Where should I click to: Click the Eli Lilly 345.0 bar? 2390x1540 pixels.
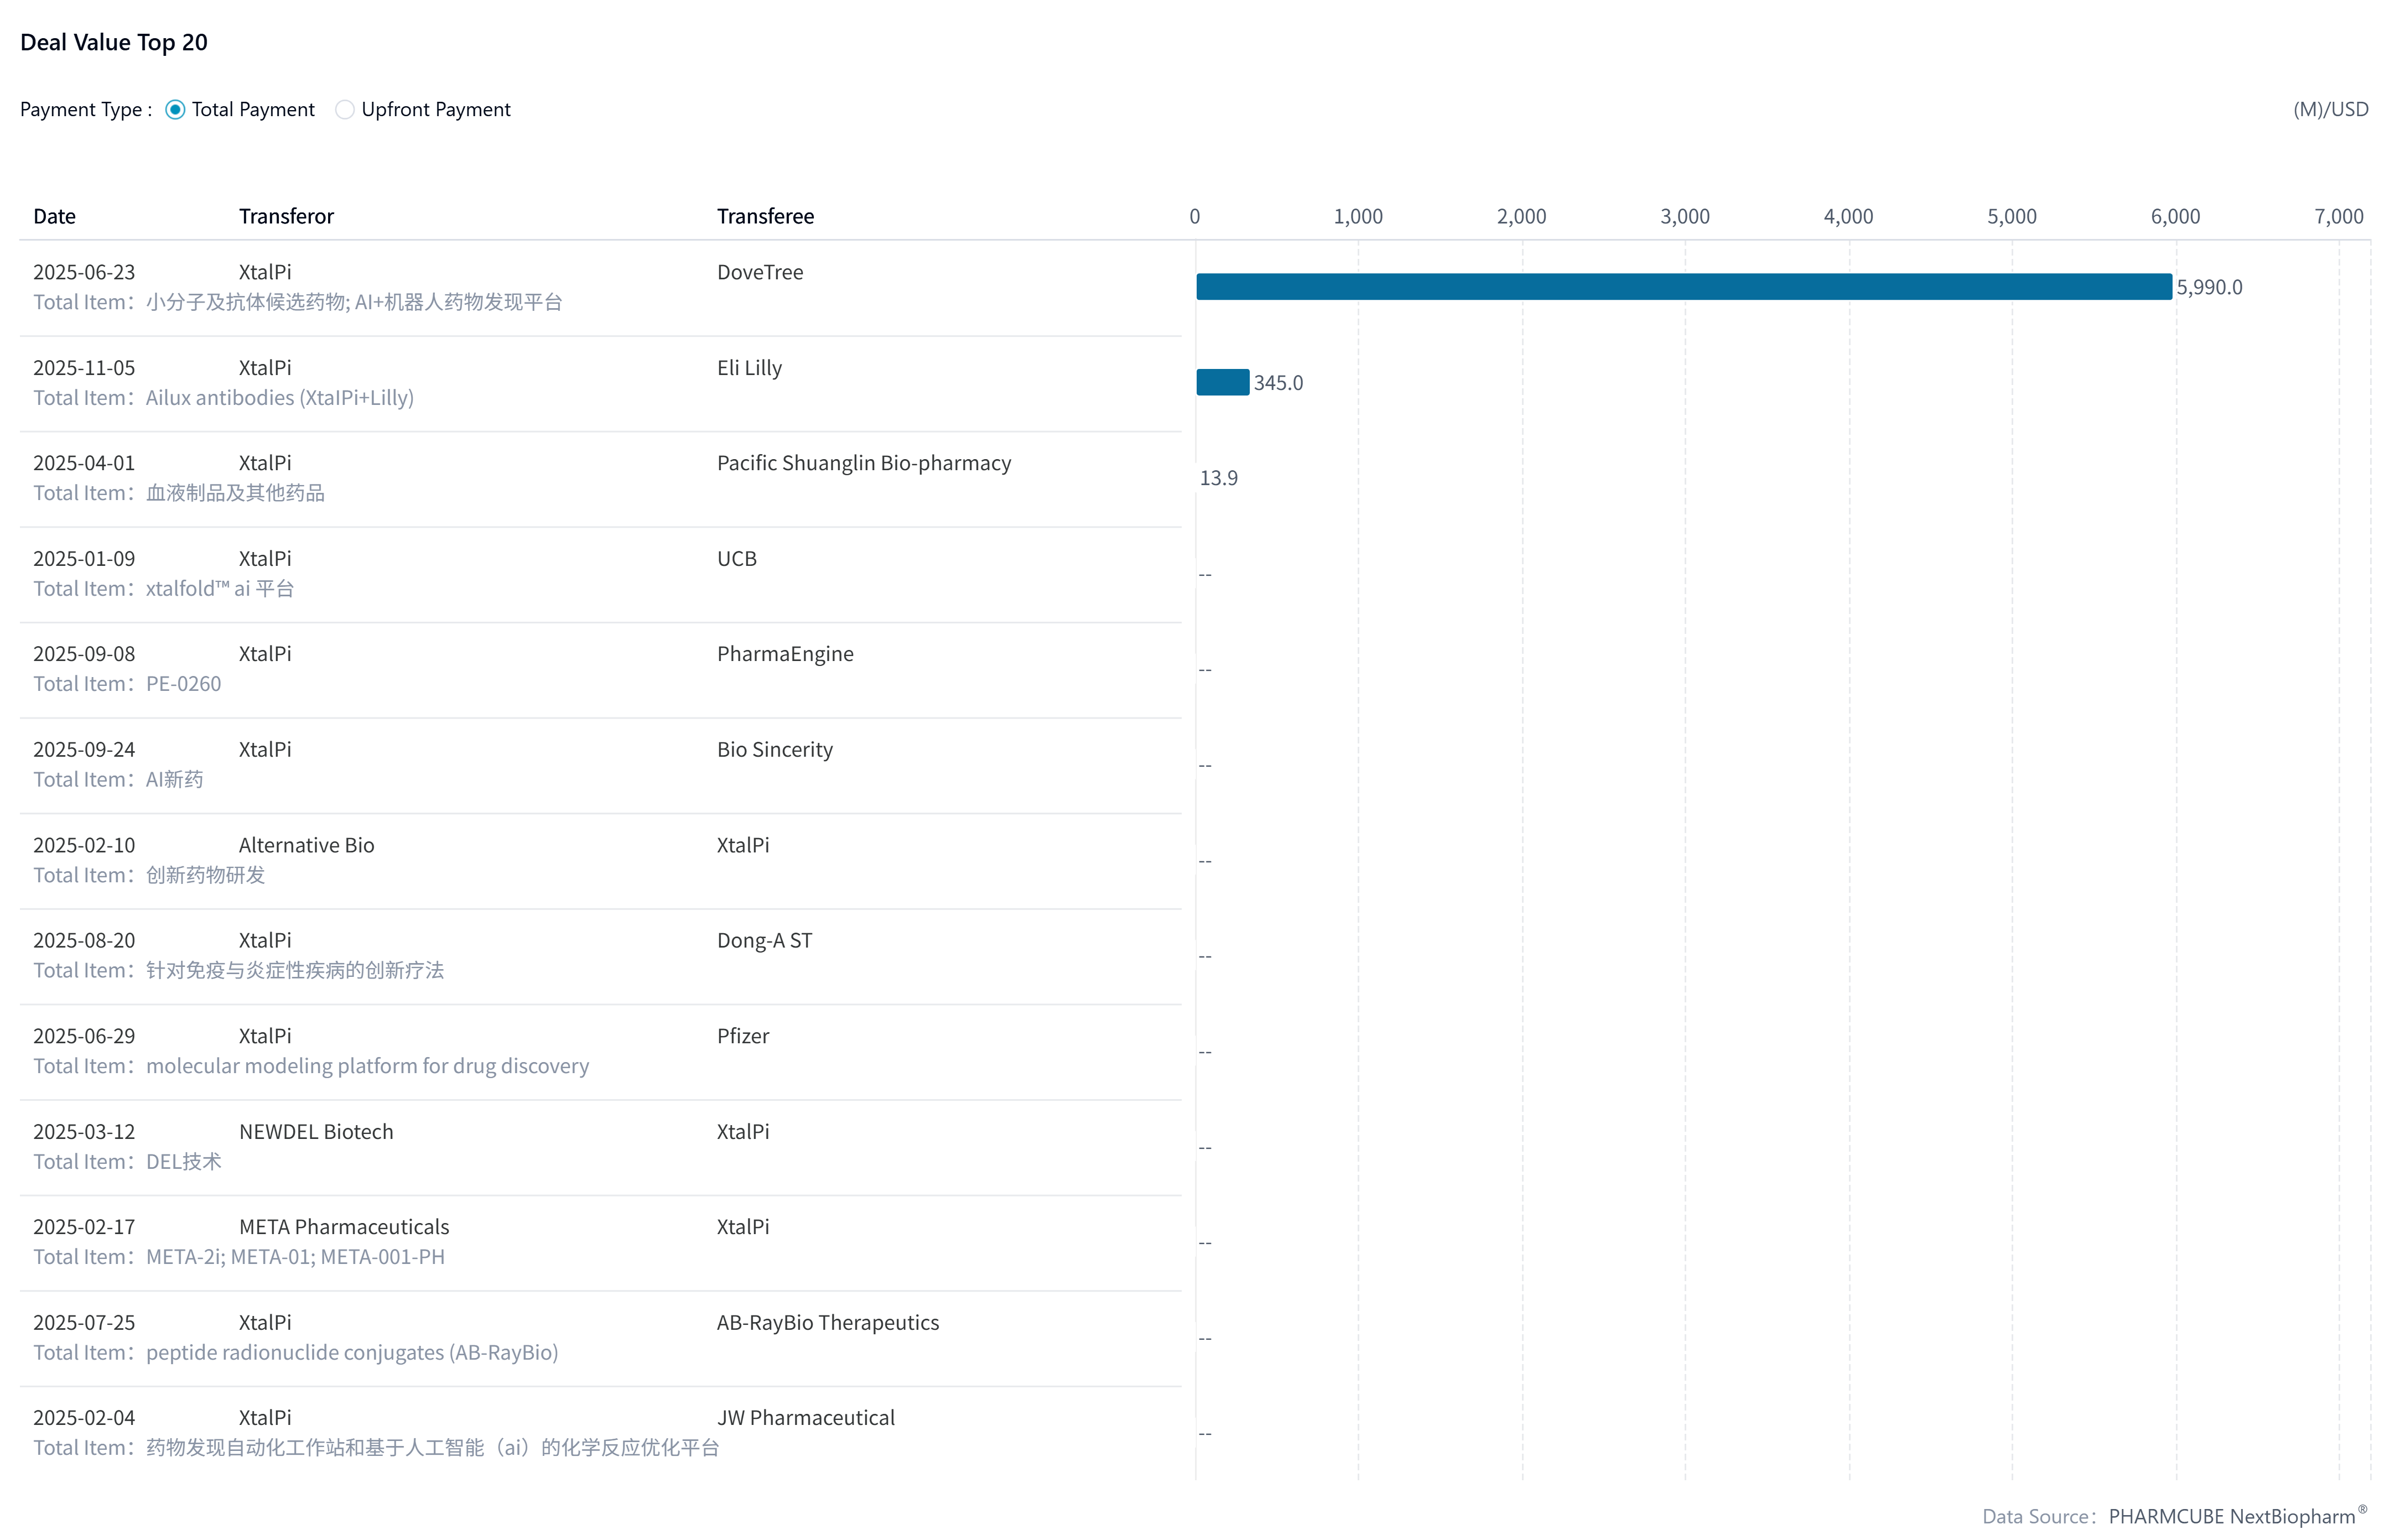click(1222, 383)
